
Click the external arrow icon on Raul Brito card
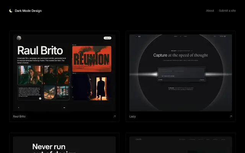click(x=114, y=116)
